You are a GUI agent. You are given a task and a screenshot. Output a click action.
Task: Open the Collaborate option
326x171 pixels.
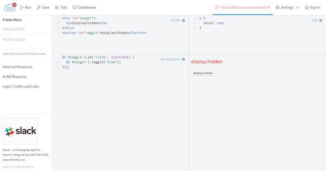(x=84, y=8)
